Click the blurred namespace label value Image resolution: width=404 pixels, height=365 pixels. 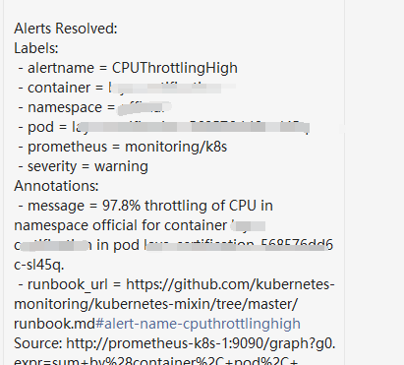tap(144, 107)
